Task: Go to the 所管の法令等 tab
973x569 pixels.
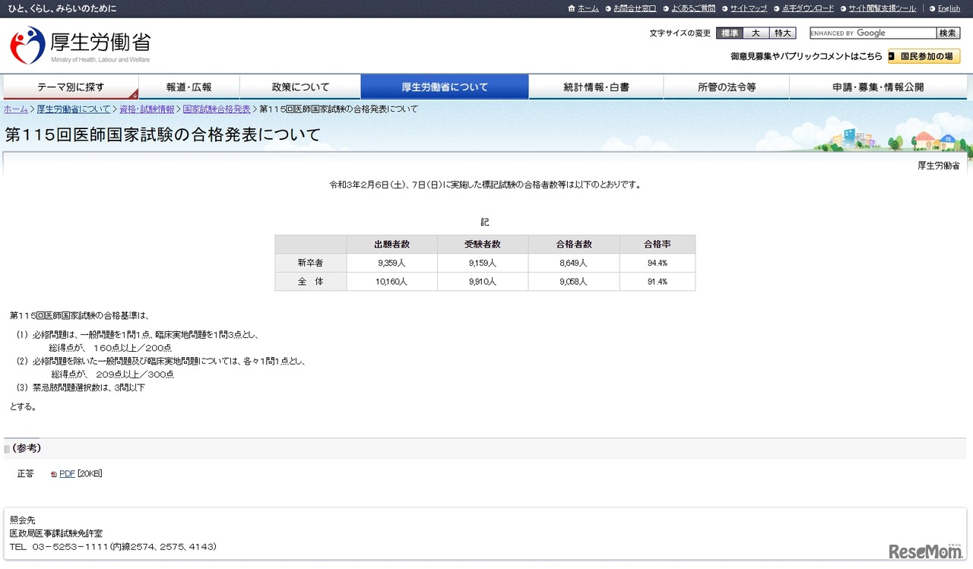Action: click(727, 87)
